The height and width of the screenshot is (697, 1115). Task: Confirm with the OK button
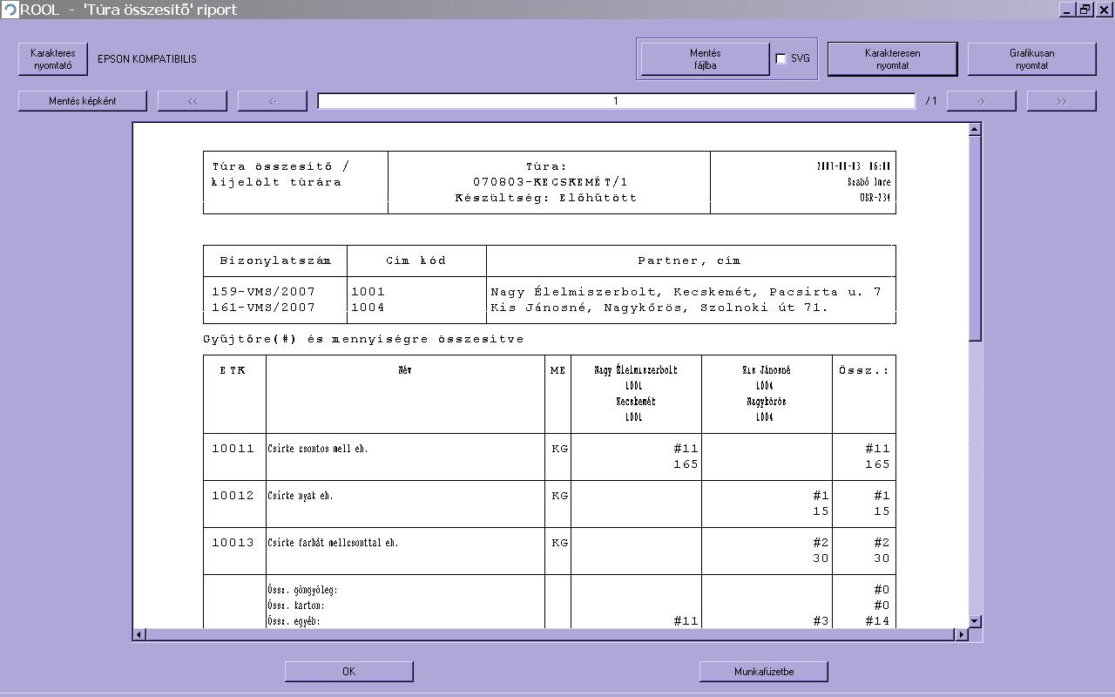pyautogui.click(x=348, y=672)
